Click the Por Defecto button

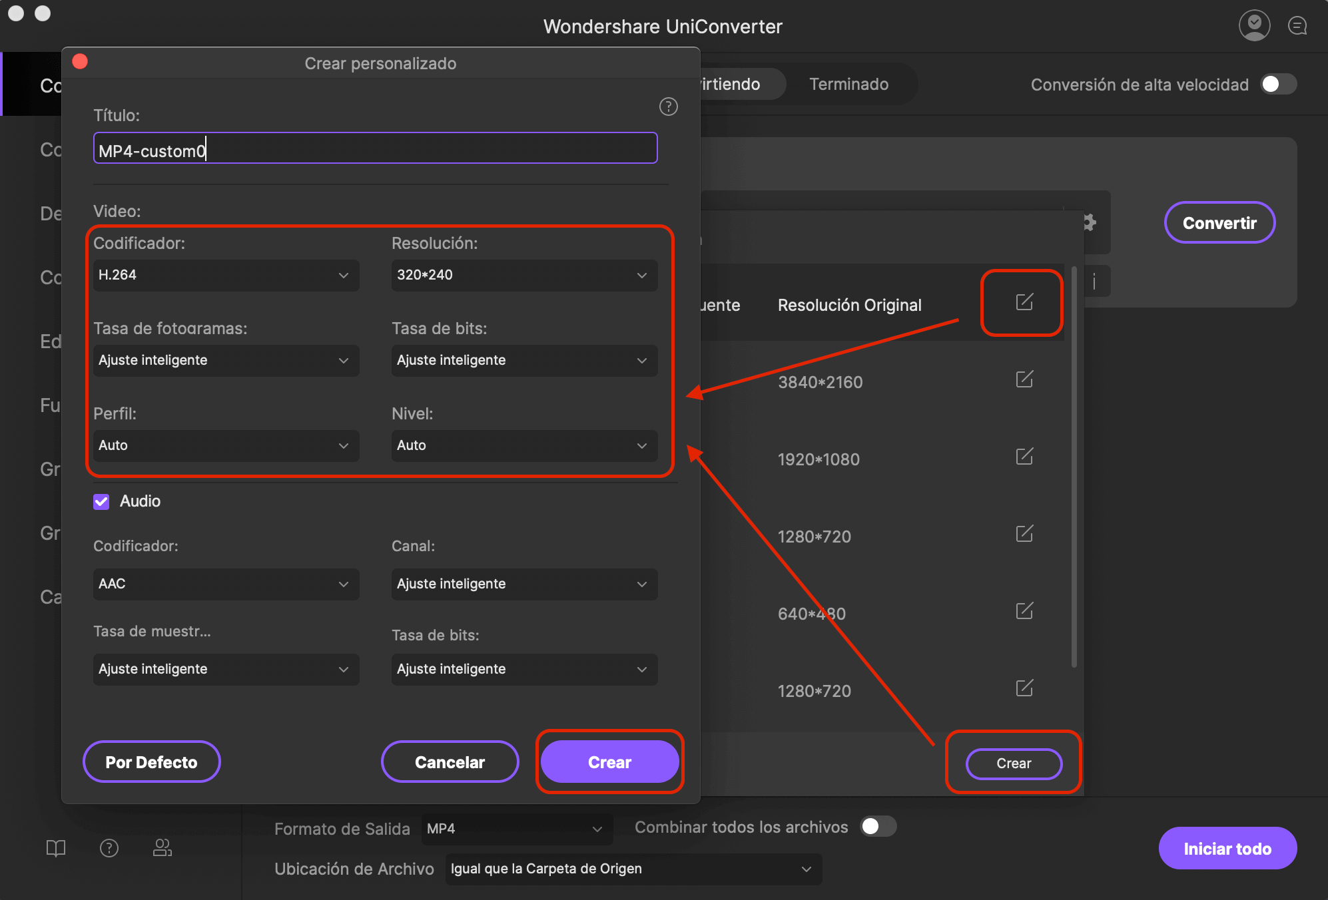coord(152,762)
